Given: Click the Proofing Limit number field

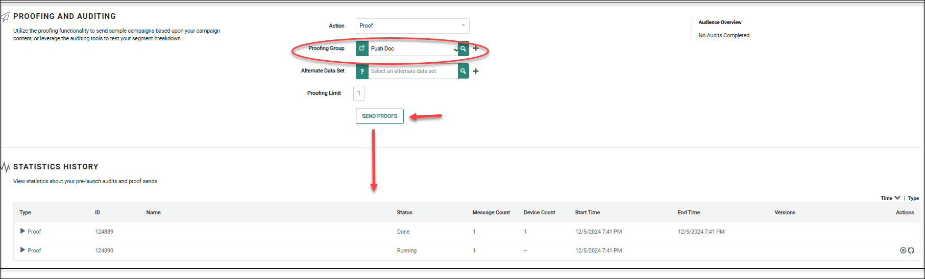Looking at the screenshot, I should pyautogui.click(x=359, y=93).
